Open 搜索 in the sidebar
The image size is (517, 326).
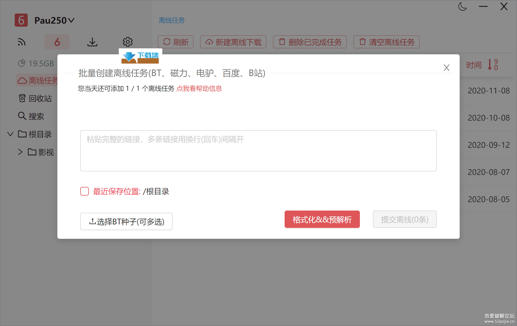click(x=31, y=116)
